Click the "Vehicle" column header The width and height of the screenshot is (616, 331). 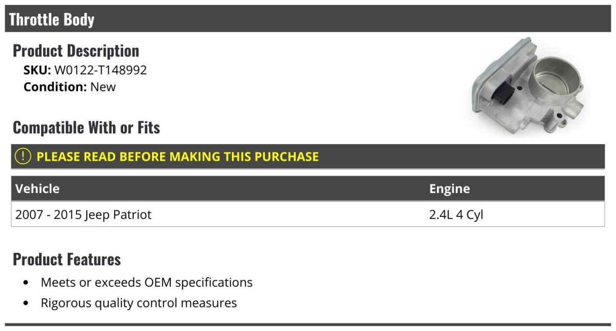tap(37, 188)
